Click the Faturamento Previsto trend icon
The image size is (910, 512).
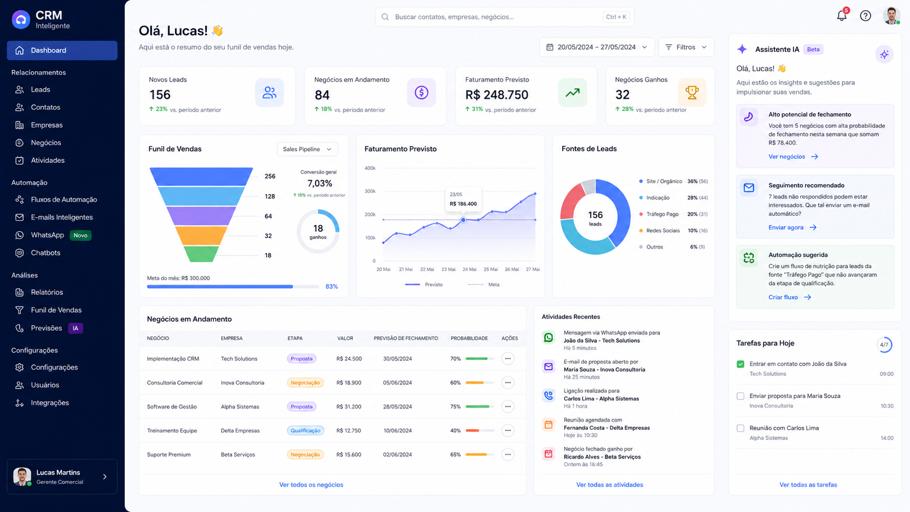pyautogui.click(x=573, y=92)
